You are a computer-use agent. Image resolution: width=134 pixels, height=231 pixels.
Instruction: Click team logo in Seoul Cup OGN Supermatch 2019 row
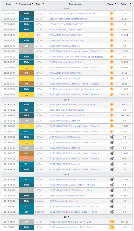pos(112,110)
